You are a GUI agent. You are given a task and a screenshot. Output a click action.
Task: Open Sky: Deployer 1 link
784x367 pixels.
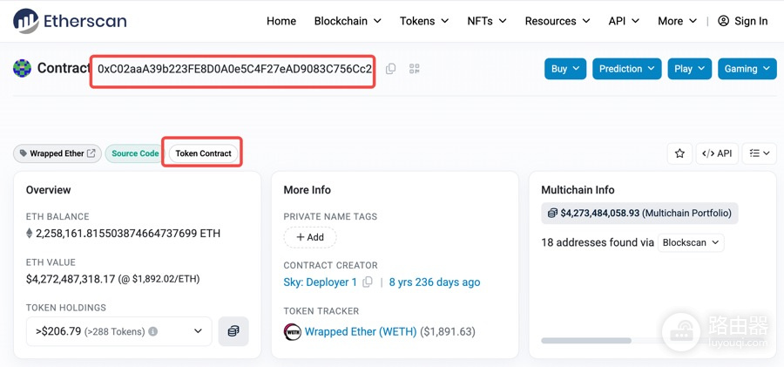[x=320, y=282]
